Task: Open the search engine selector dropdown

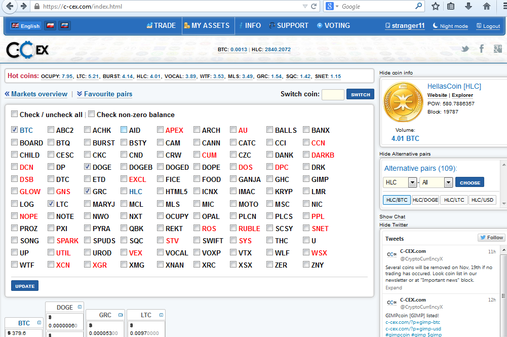Action: [x=337, y=6]
